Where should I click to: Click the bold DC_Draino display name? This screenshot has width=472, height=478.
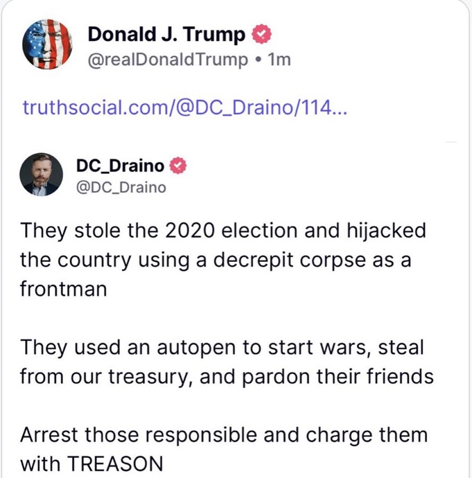point(121,166)
